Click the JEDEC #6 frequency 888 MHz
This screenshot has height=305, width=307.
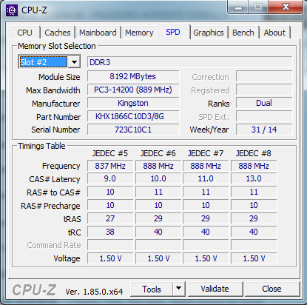click(x=158, y=166)
